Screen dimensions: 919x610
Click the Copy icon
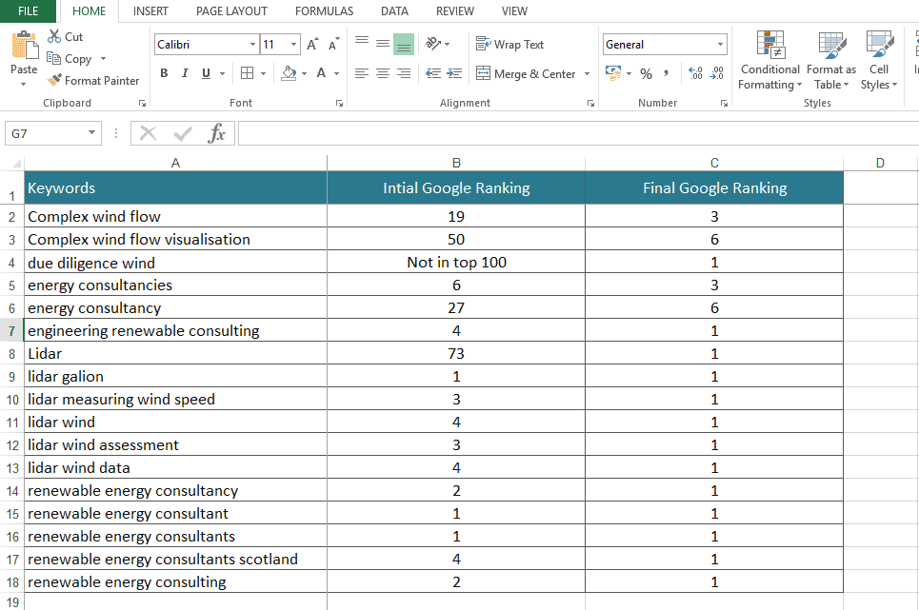coord(53,58)
